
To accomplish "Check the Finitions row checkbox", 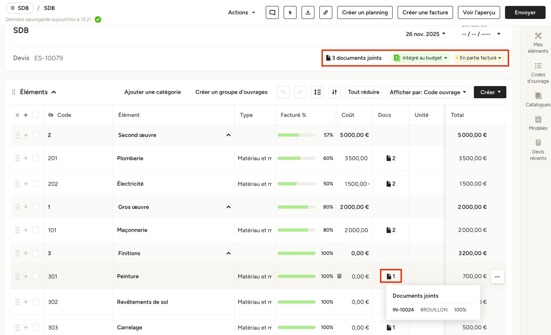I will pyautogui.click(x=35, y=253).
